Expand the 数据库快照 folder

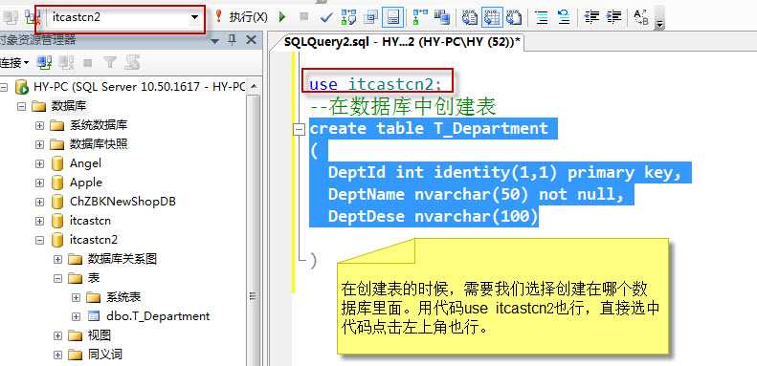(39, 144)
